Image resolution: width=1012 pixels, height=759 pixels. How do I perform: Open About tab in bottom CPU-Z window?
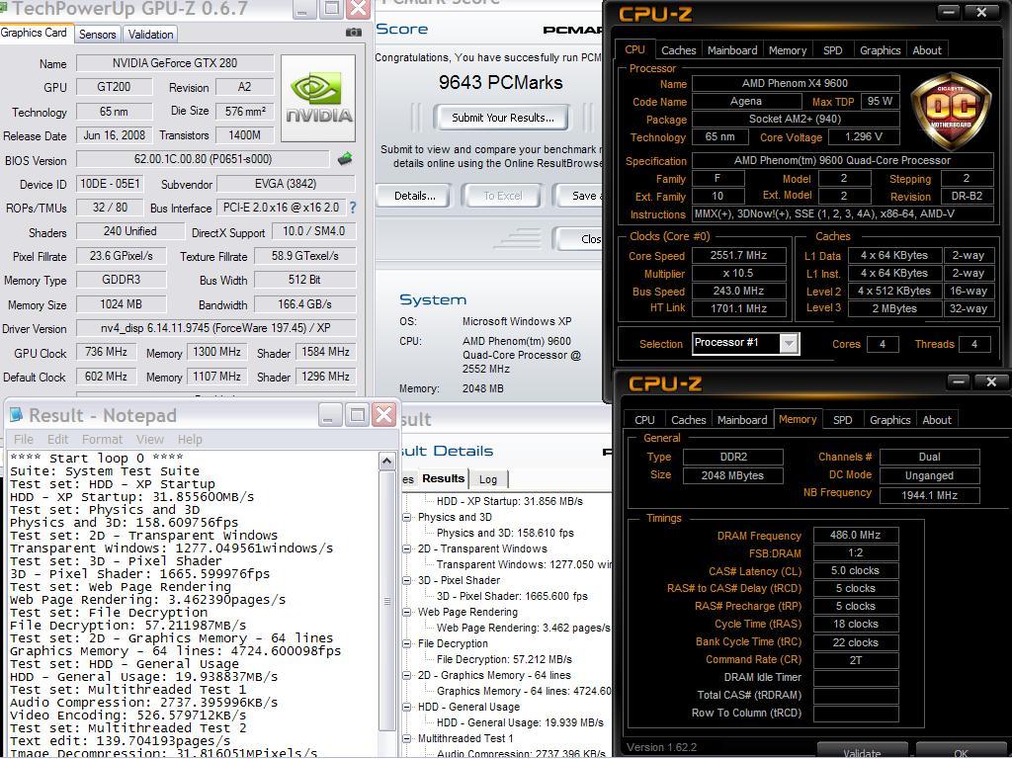pos(937,420)
